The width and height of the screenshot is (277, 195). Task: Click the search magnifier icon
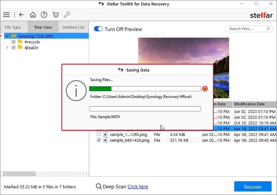(268, 28)
